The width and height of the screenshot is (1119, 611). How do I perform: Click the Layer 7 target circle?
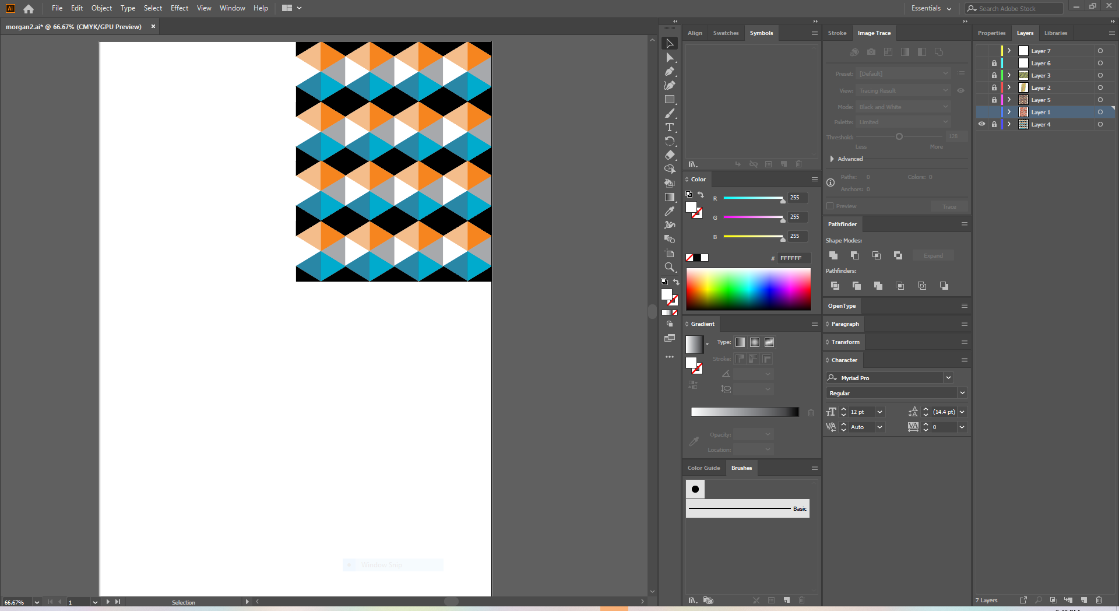pos(1100,51)
